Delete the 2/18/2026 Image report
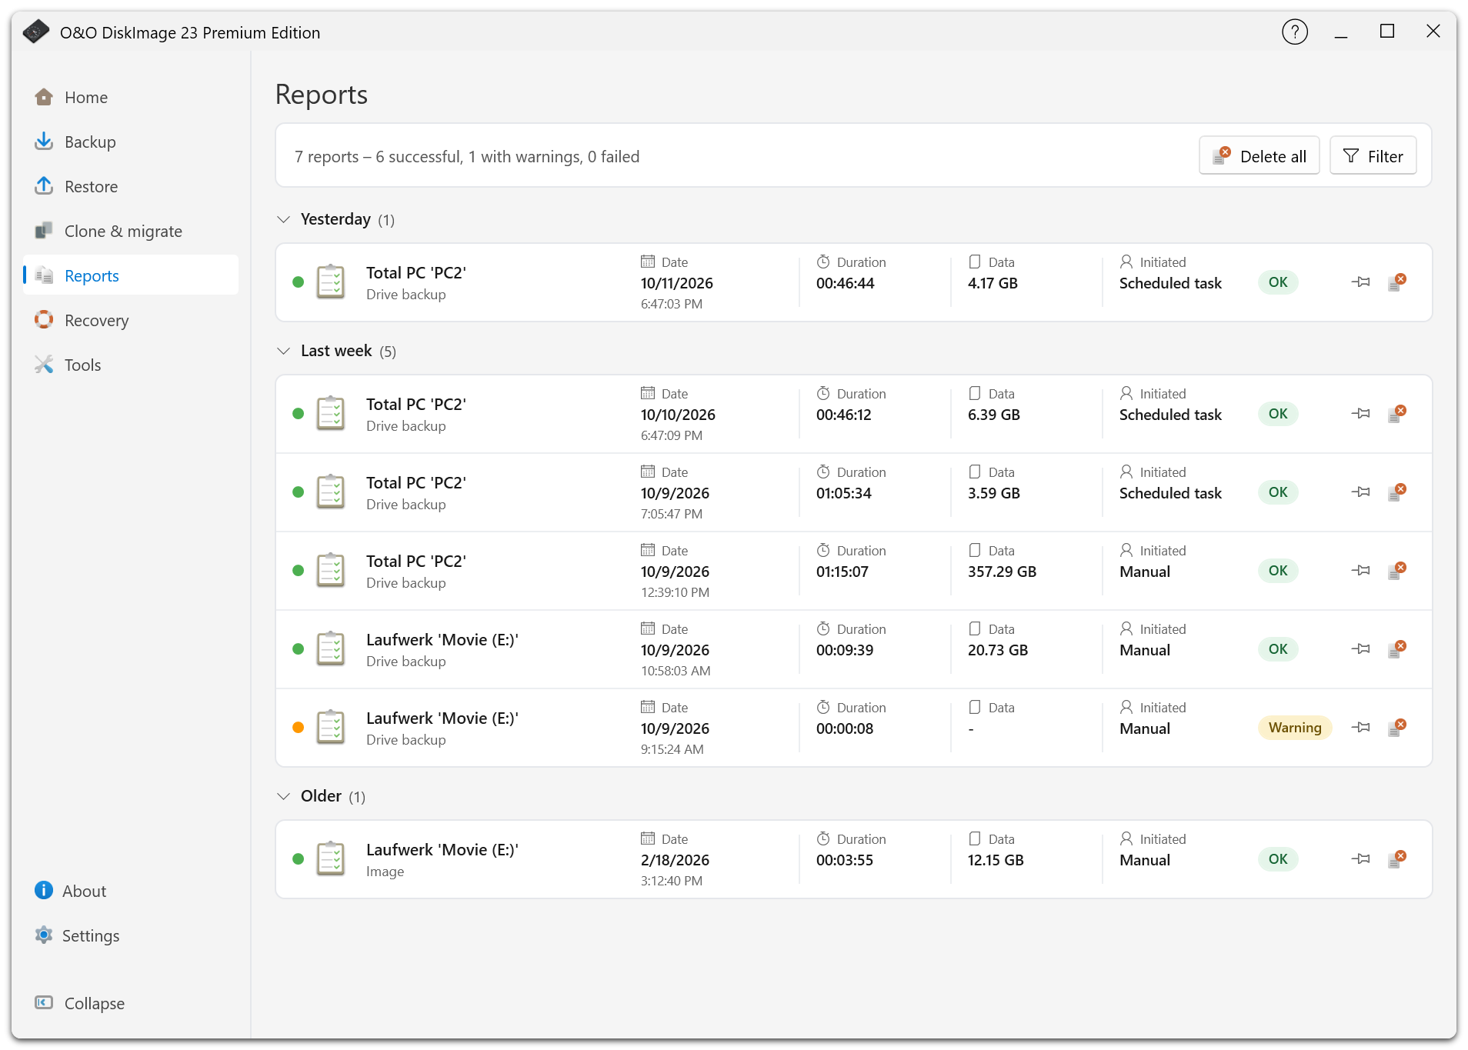This screenshot has height=1050, width=1468. pyautogui.click(x=1396, y=859)
